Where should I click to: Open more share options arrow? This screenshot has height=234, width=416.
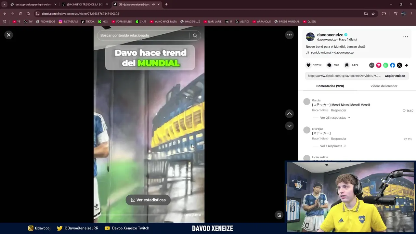click(x=406, y=65)
